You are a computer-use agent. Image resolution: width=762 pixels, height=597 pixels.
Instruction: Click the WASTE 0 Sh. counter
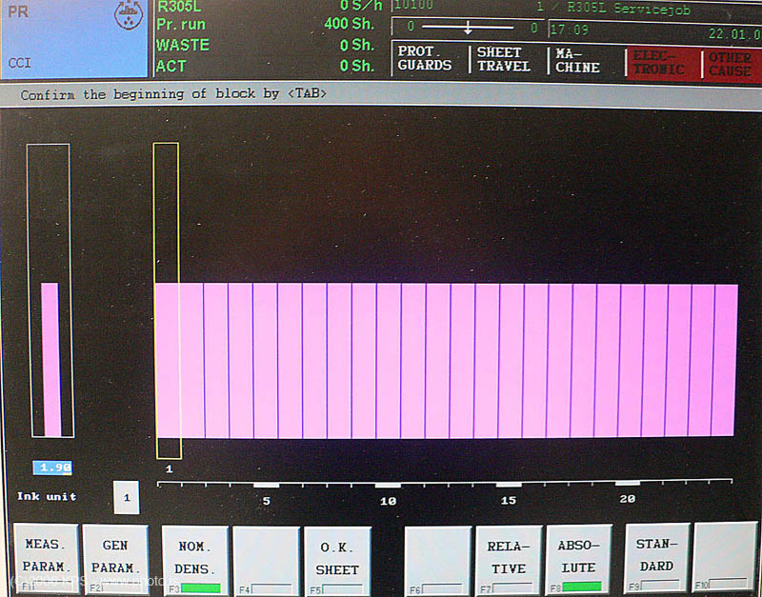pyautogui.click(x=266, y=45)
